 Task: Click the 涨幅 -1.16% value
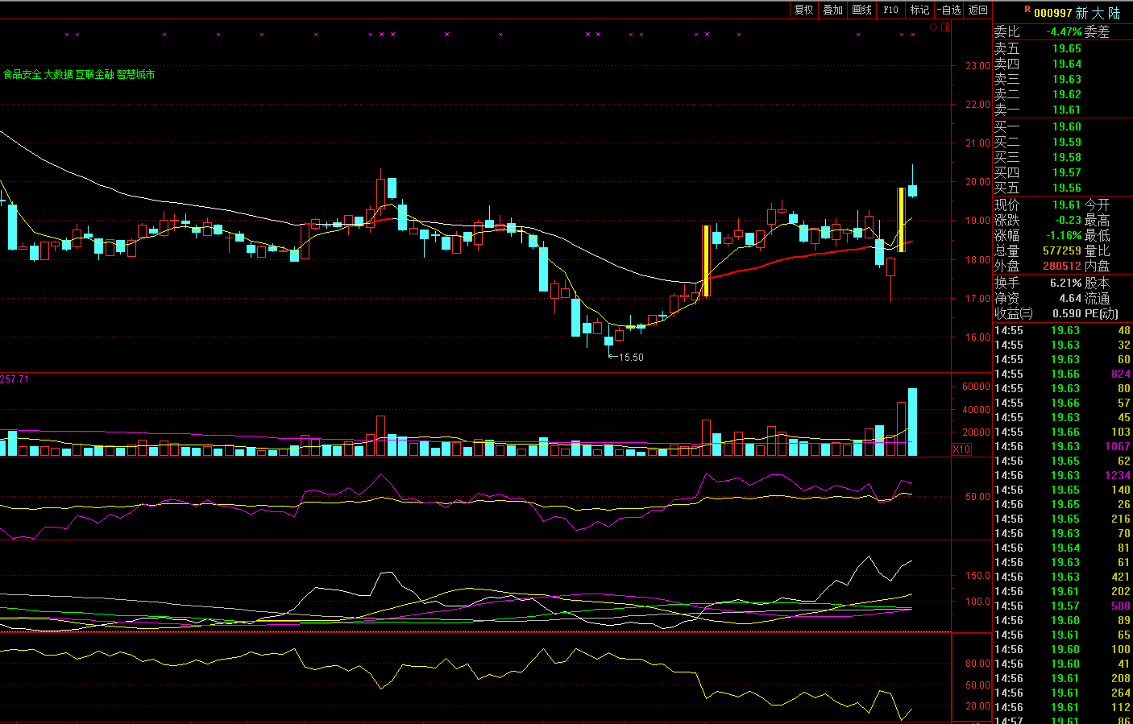tap(1064, 236)
